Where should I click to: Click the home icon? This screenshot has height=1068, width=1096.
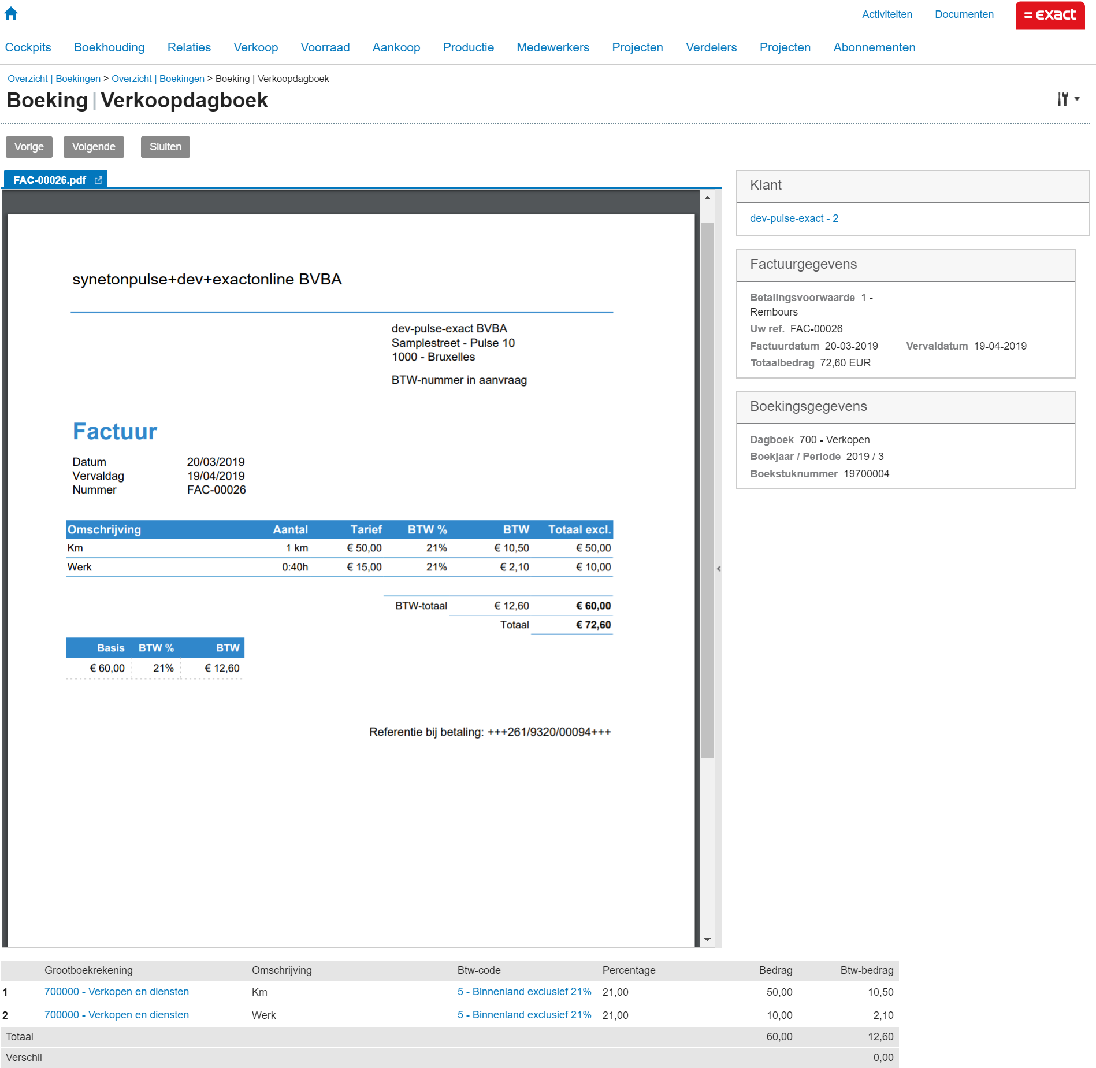click(x=11, y=14)
